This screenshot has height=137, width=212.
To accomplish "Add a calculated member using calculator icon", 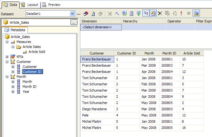I will pos(131,13).
